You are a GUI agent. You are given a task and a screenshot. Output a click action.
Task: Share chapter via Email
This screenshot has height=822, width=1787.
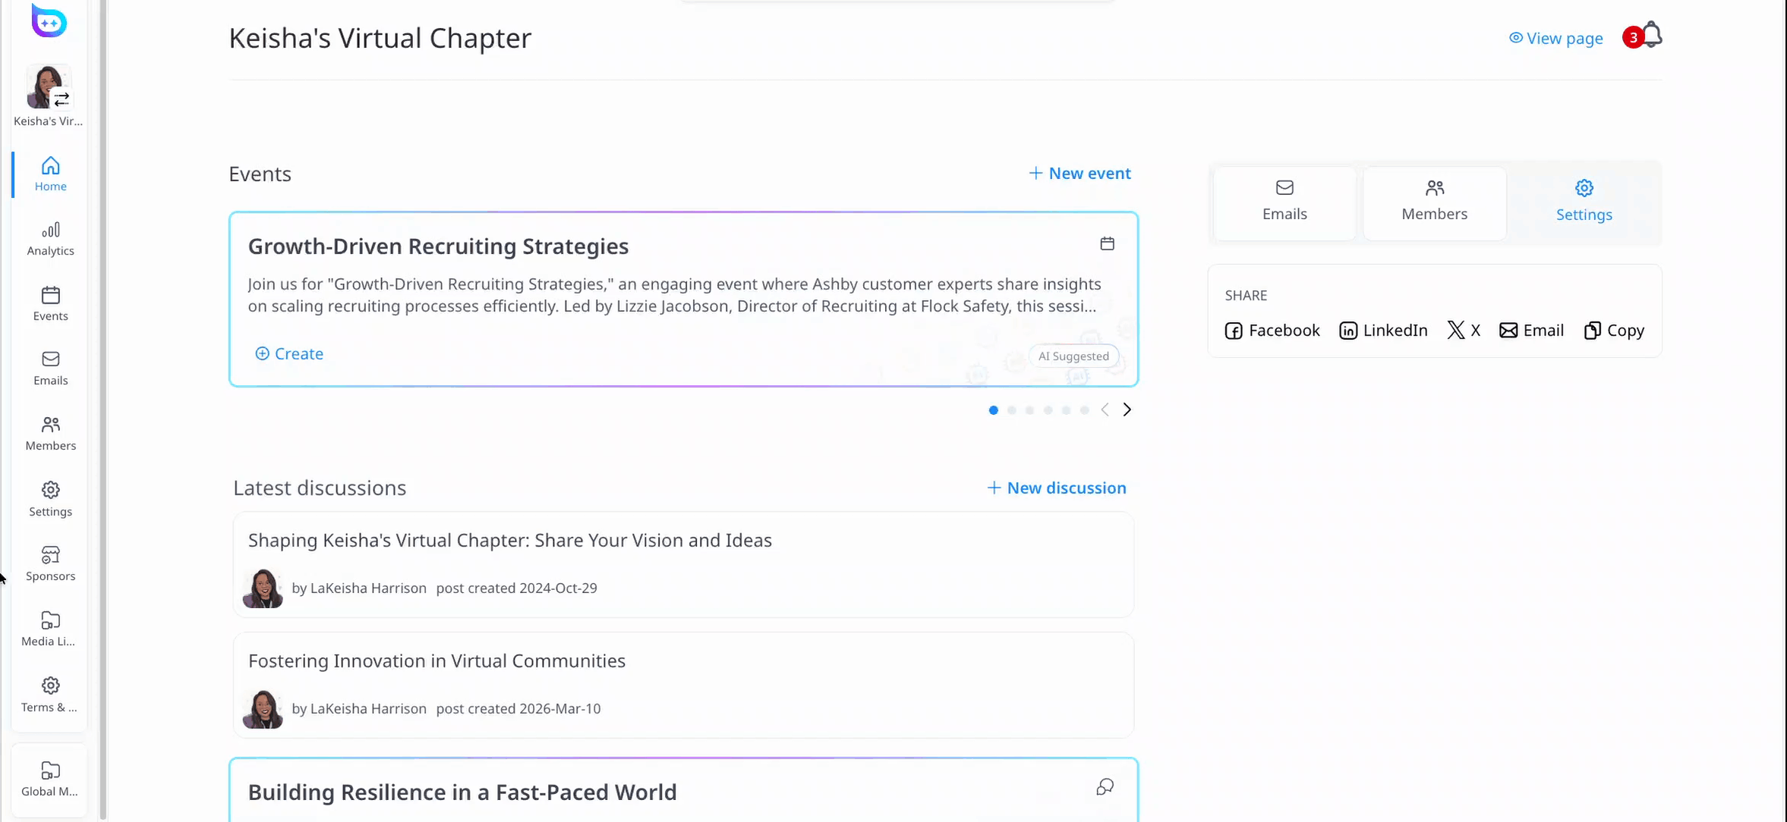point(1532,331)
